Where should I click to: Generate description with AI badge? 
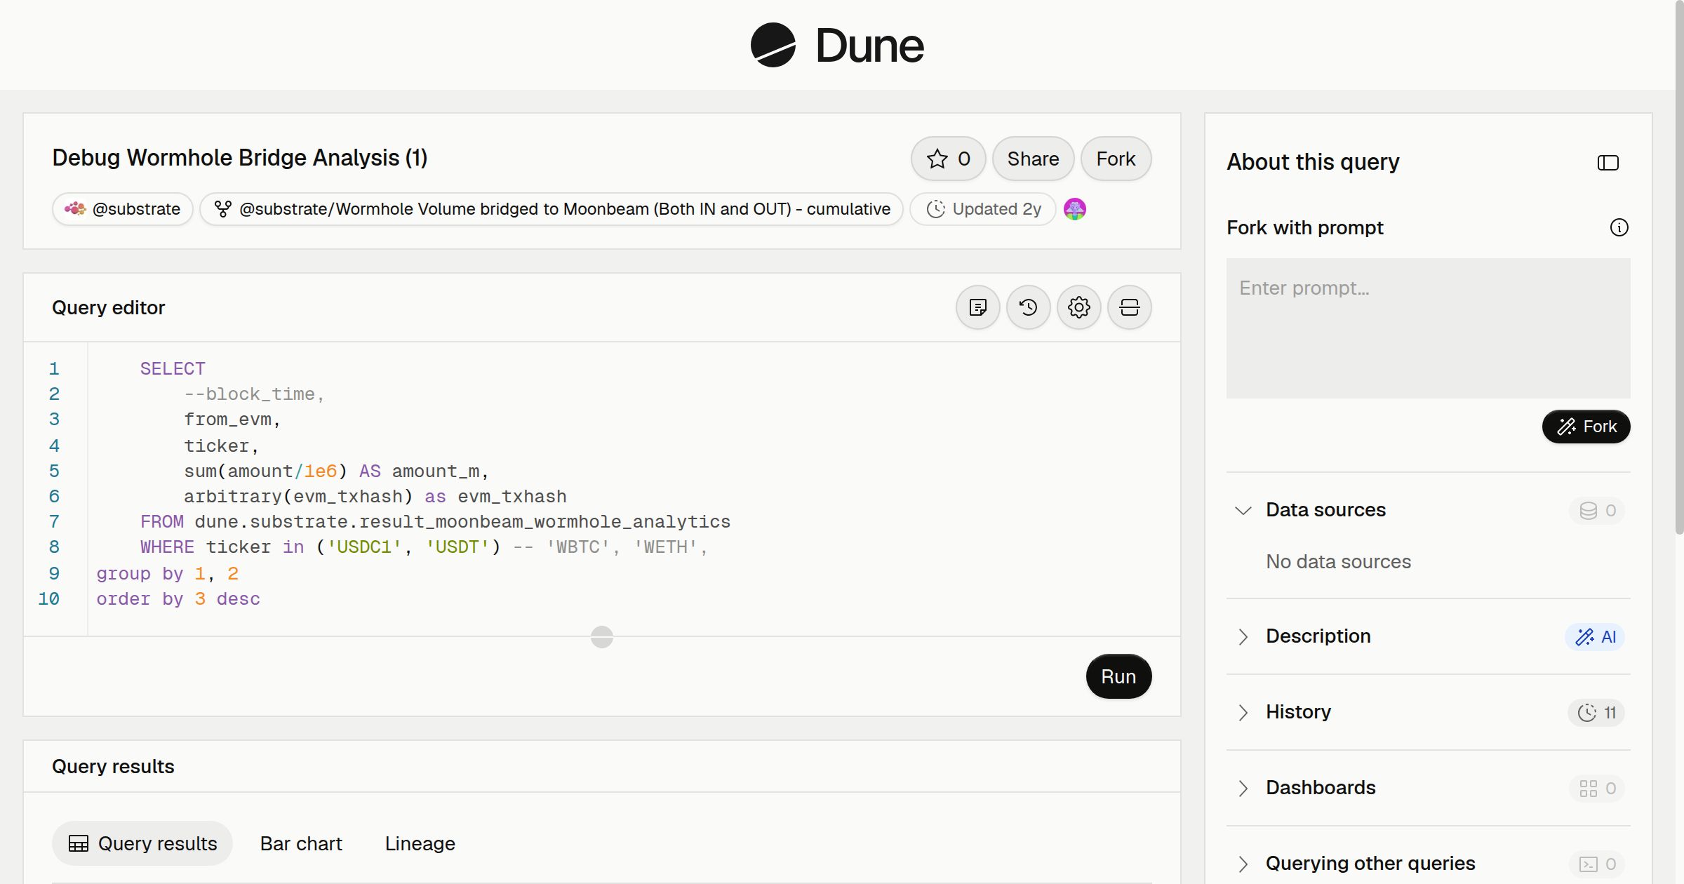[x=1595, y=636]
